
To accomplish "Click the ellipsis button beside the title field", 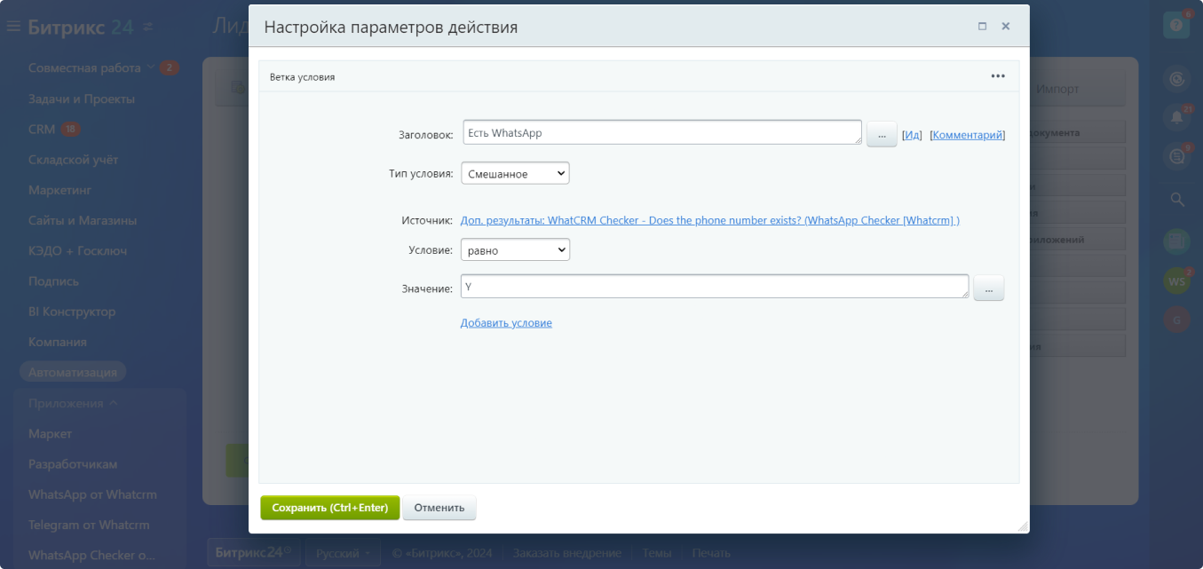I will pos(881,135).
